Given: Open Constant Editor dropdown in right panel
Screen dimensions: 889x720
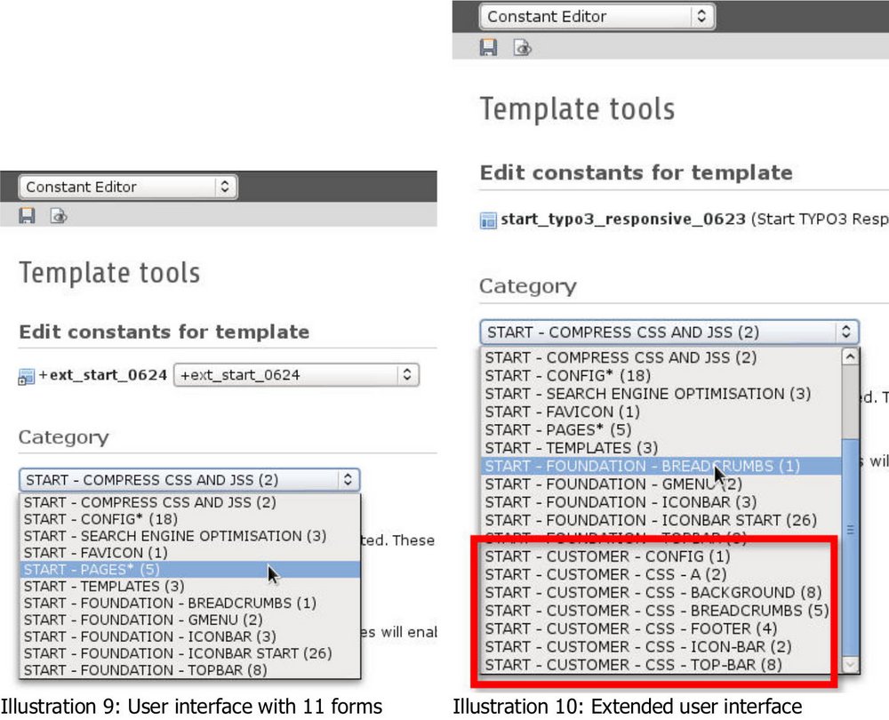Looking at the screenshot, I should point(597,16).
